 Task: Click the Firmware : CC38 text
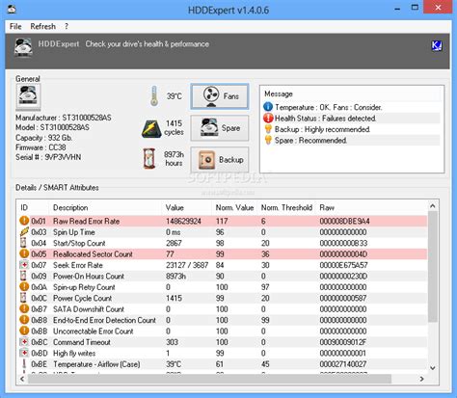point(40,147)
